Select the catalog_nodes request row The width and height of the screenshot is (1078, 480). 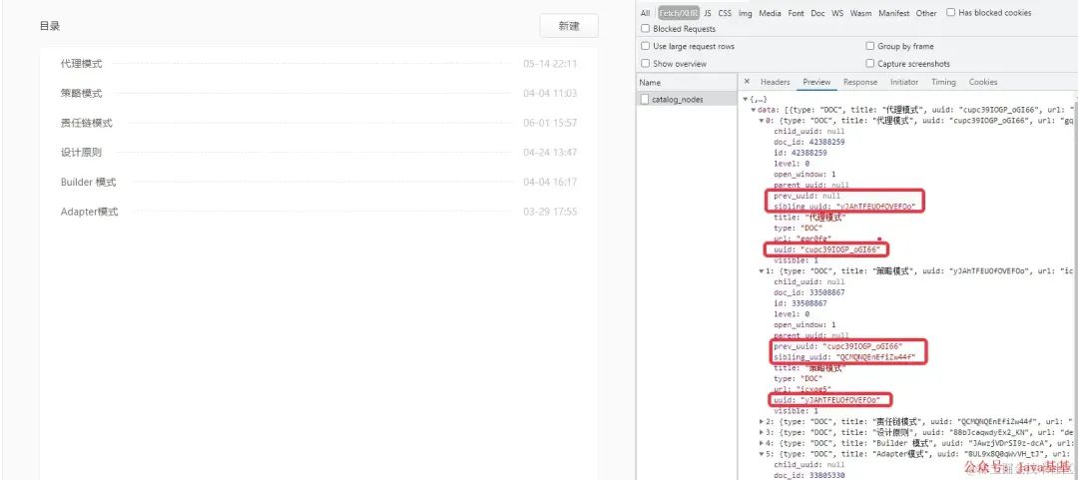click(x=687, y=100)
